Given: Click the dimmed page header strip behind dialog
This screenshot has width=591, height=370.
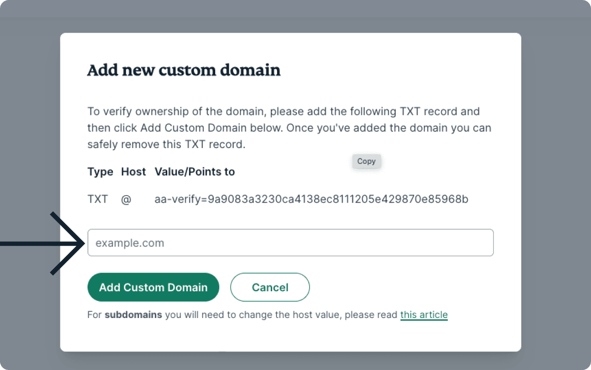Looking at the screenshot, I should (x=295, y=9).
